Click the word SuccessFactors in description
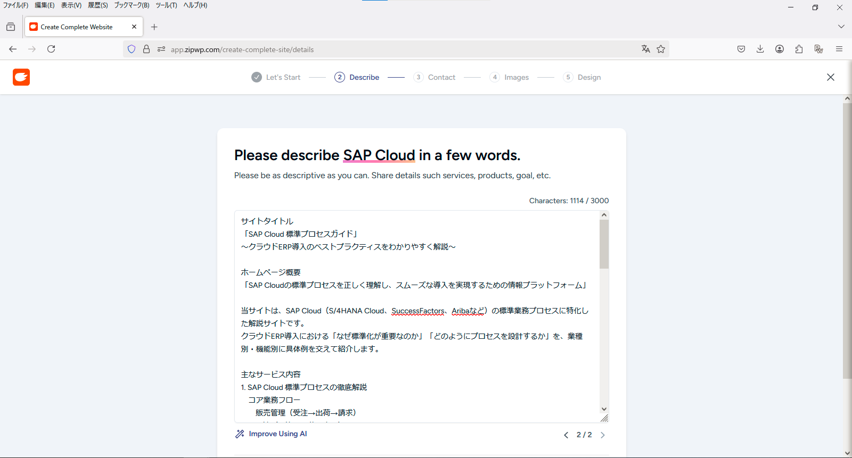The width and height of the screenshot is (852, 458). coord(418,311)
